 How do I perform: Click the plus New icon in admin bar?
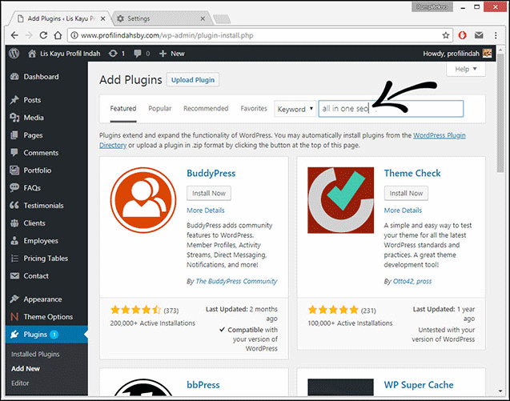pos(163,54)
